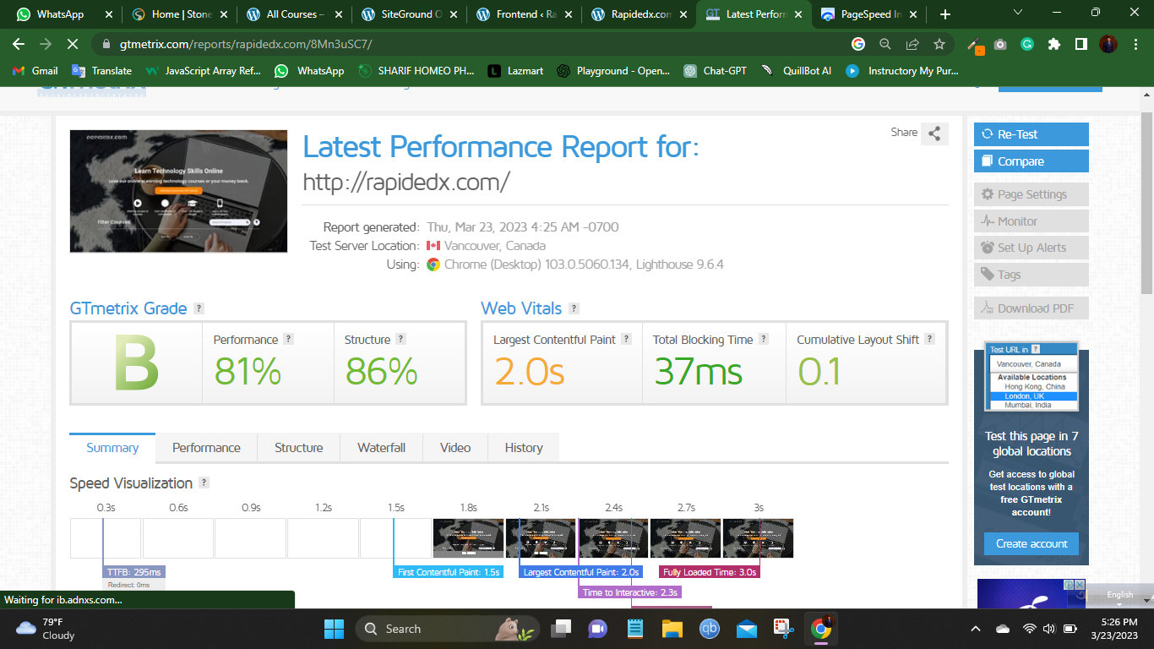Click Create account button
Screen dimensions: 1154x649
1031,543
